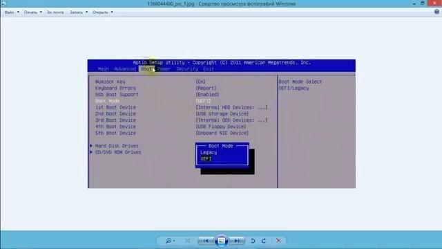Close the photo viewer window
This screenshot has height=249, width=442.
point(434,3)
